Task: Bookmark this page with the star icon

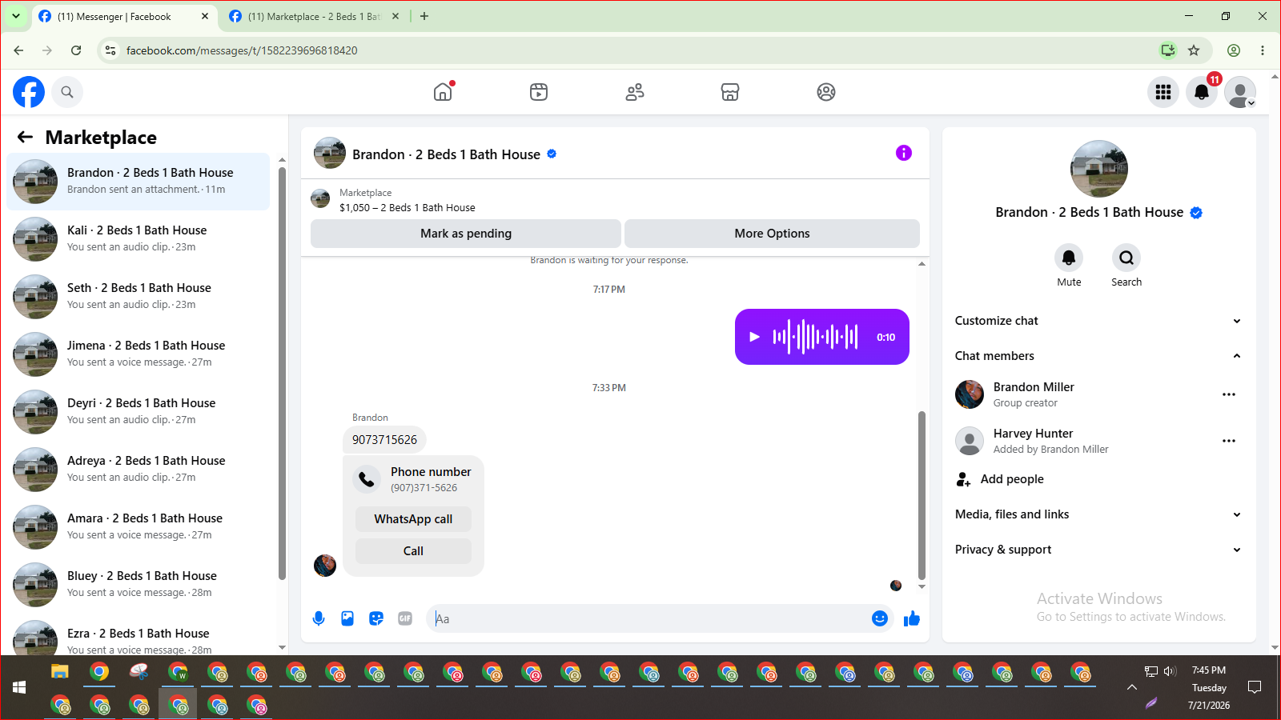Action: (x=1194, y=50)
